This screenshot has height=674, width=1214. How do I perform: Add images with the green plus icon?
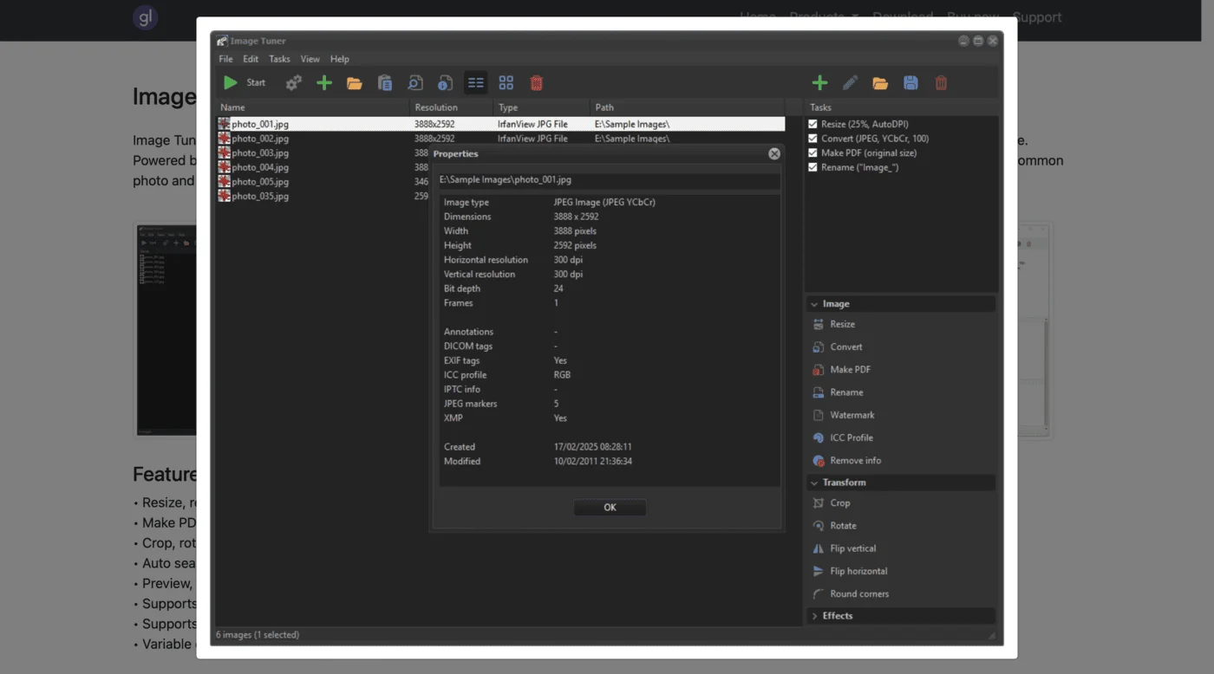tap(324, 83)
